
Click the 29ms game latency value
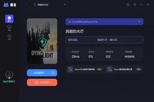(76, 57)
